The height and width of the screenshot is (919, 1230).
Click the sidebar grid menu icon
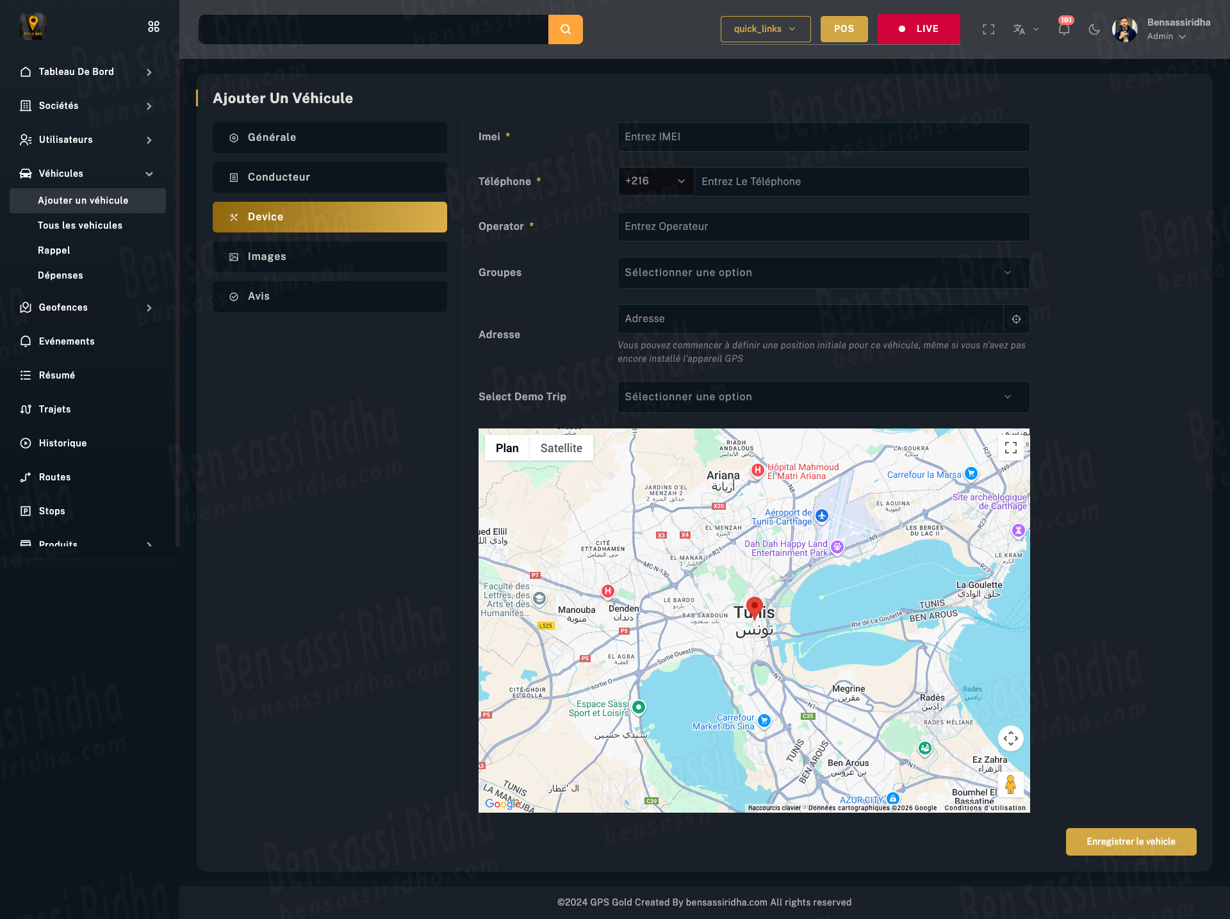coord(154,26)
